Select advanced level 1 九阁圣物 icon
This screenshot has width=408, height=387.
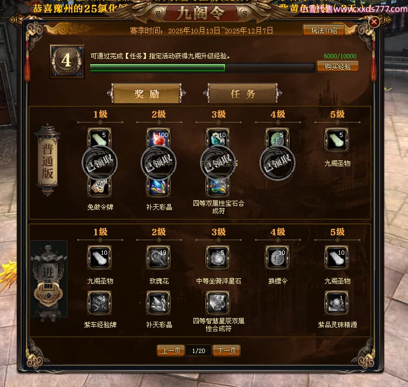click(x=99, y=257)
